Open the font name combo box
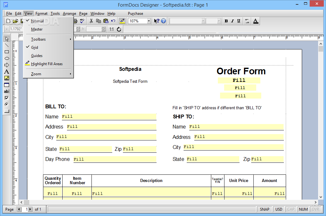The height and width of the screenshot is (216, 326). (x=188, y=21)
